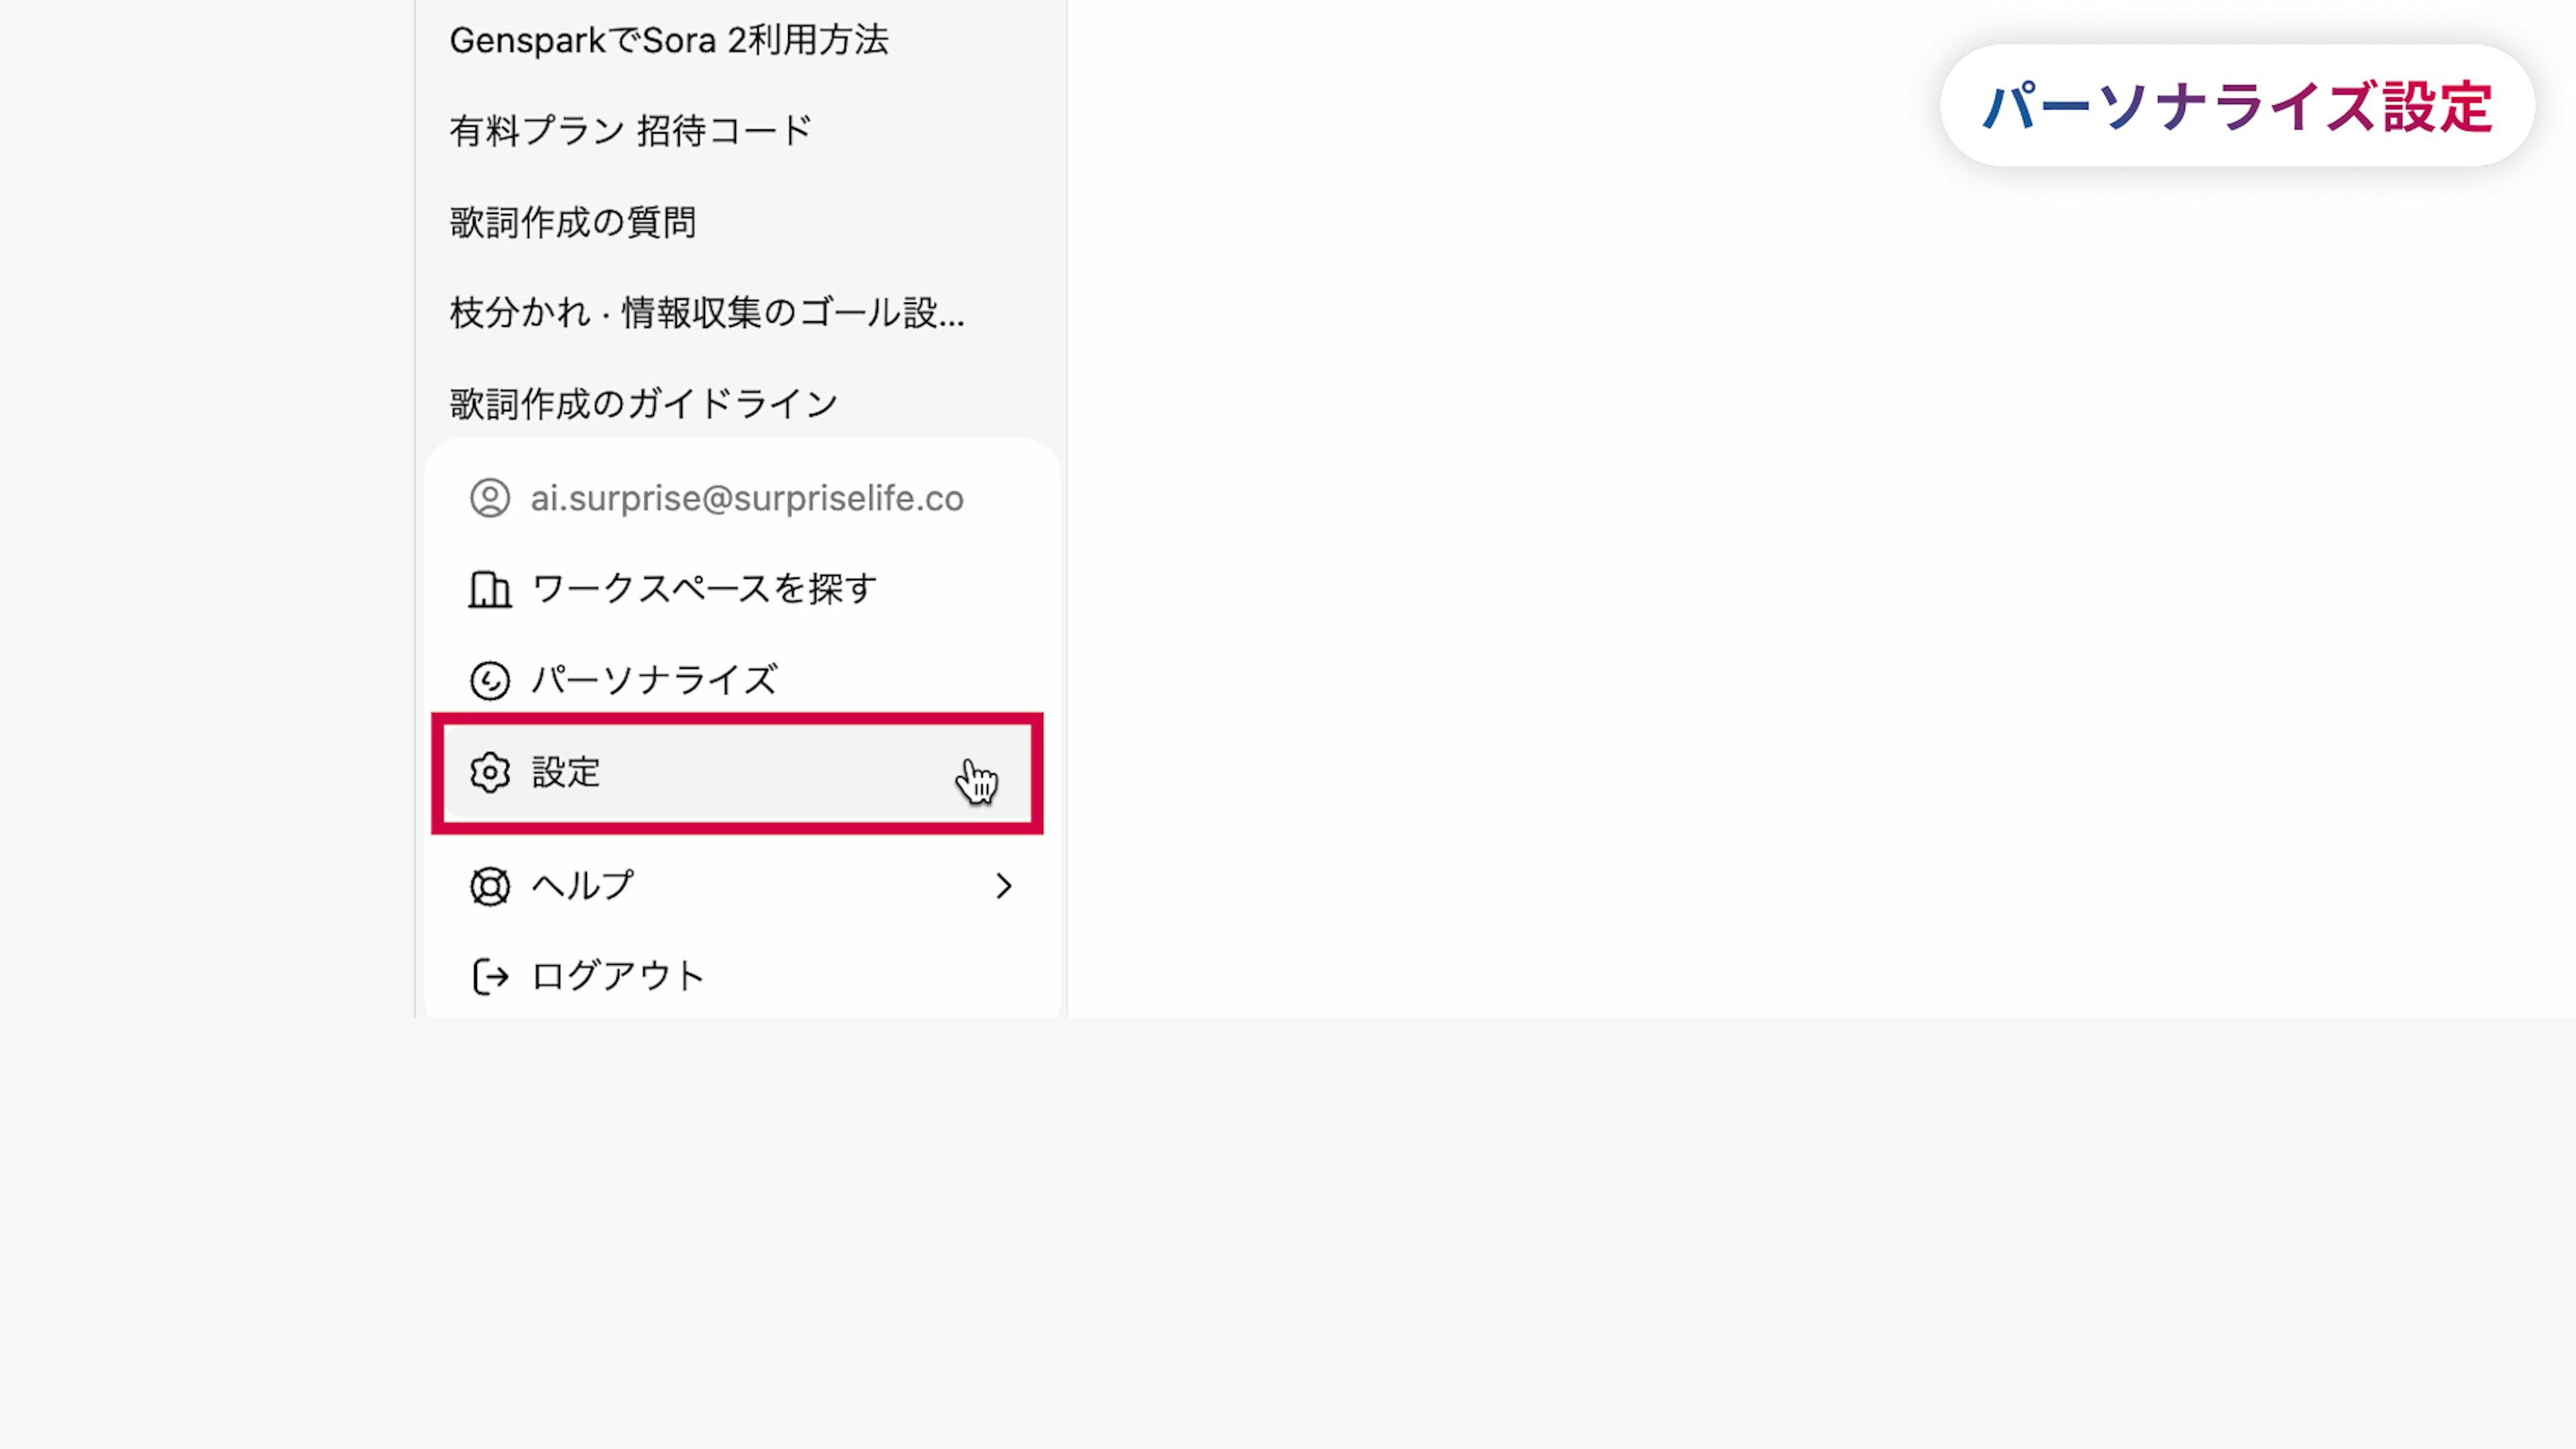
Task: Open the 有料プラン 招待コード conversation
Action: [x=630, y=131]
